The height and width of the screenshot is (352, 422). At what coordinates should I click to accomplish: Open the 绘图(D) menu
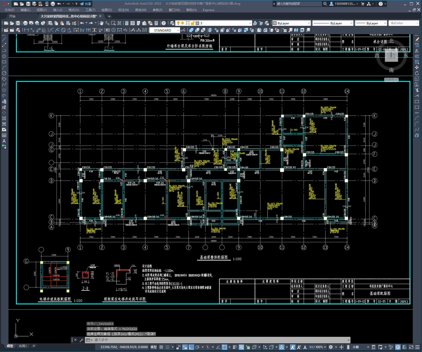click(x=107, y=10)
